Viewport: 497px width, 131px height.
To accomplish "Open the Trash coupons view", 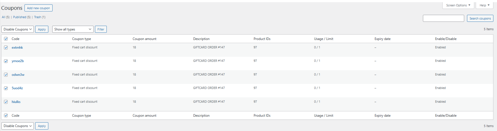I will (38, 17).
